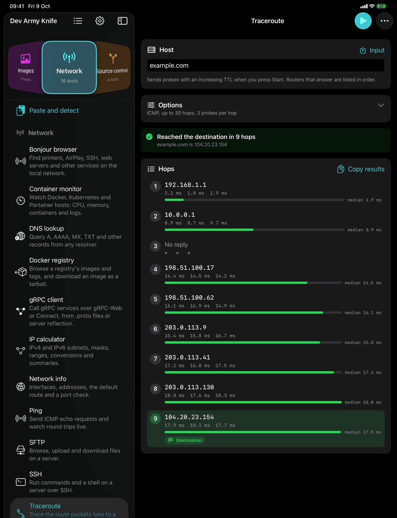Select hop 6 address 203.0.113.9
The image size is (397, 518).
point(185,327)
